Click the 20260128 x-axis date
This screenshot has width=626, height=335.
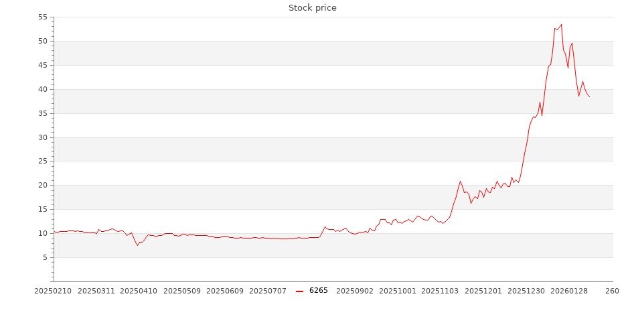coord(570,291)
